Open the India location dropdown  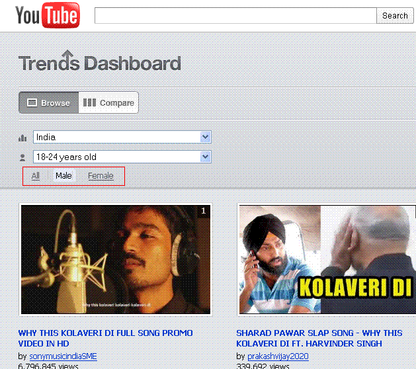(122, 137)
